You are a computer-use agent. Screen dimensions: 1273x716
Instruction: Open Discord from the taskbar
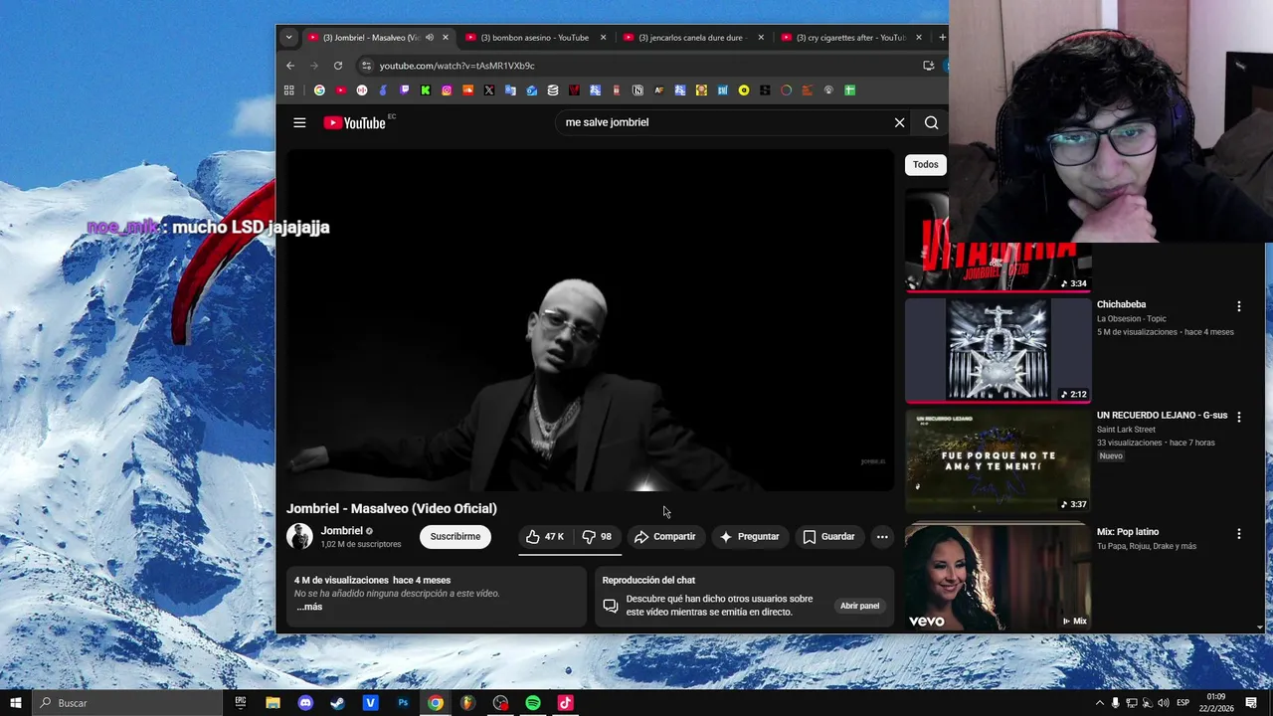coord(305,703)
